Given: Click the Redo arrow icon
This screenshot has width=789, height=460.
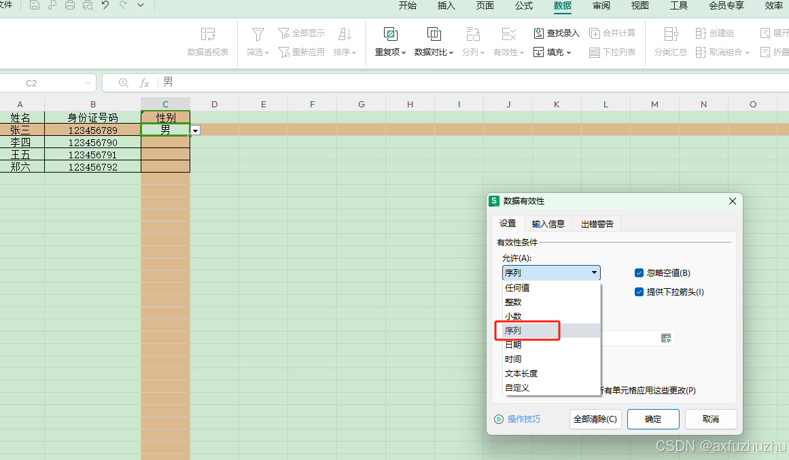Looking at the screenshot, I should [x=123, y=5].
